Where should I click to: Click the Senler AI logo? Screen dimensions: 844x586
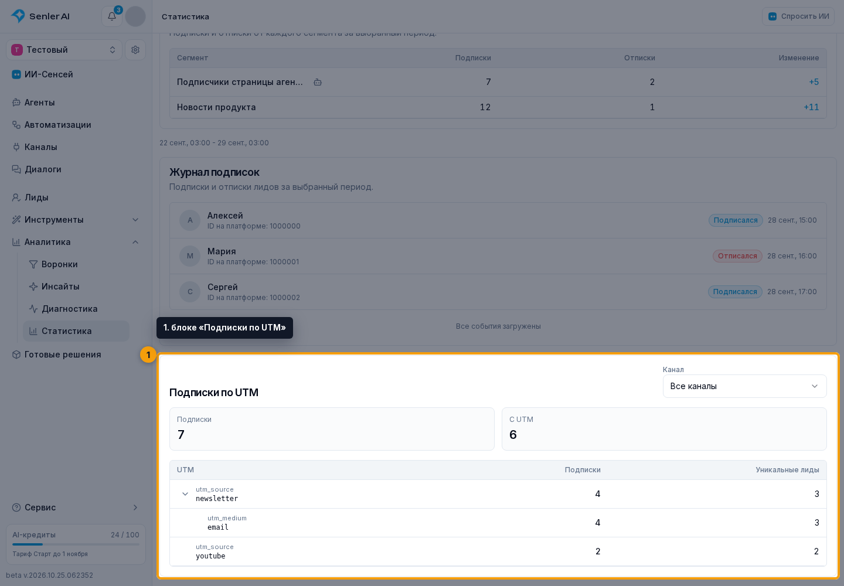(x=40, y=16)
